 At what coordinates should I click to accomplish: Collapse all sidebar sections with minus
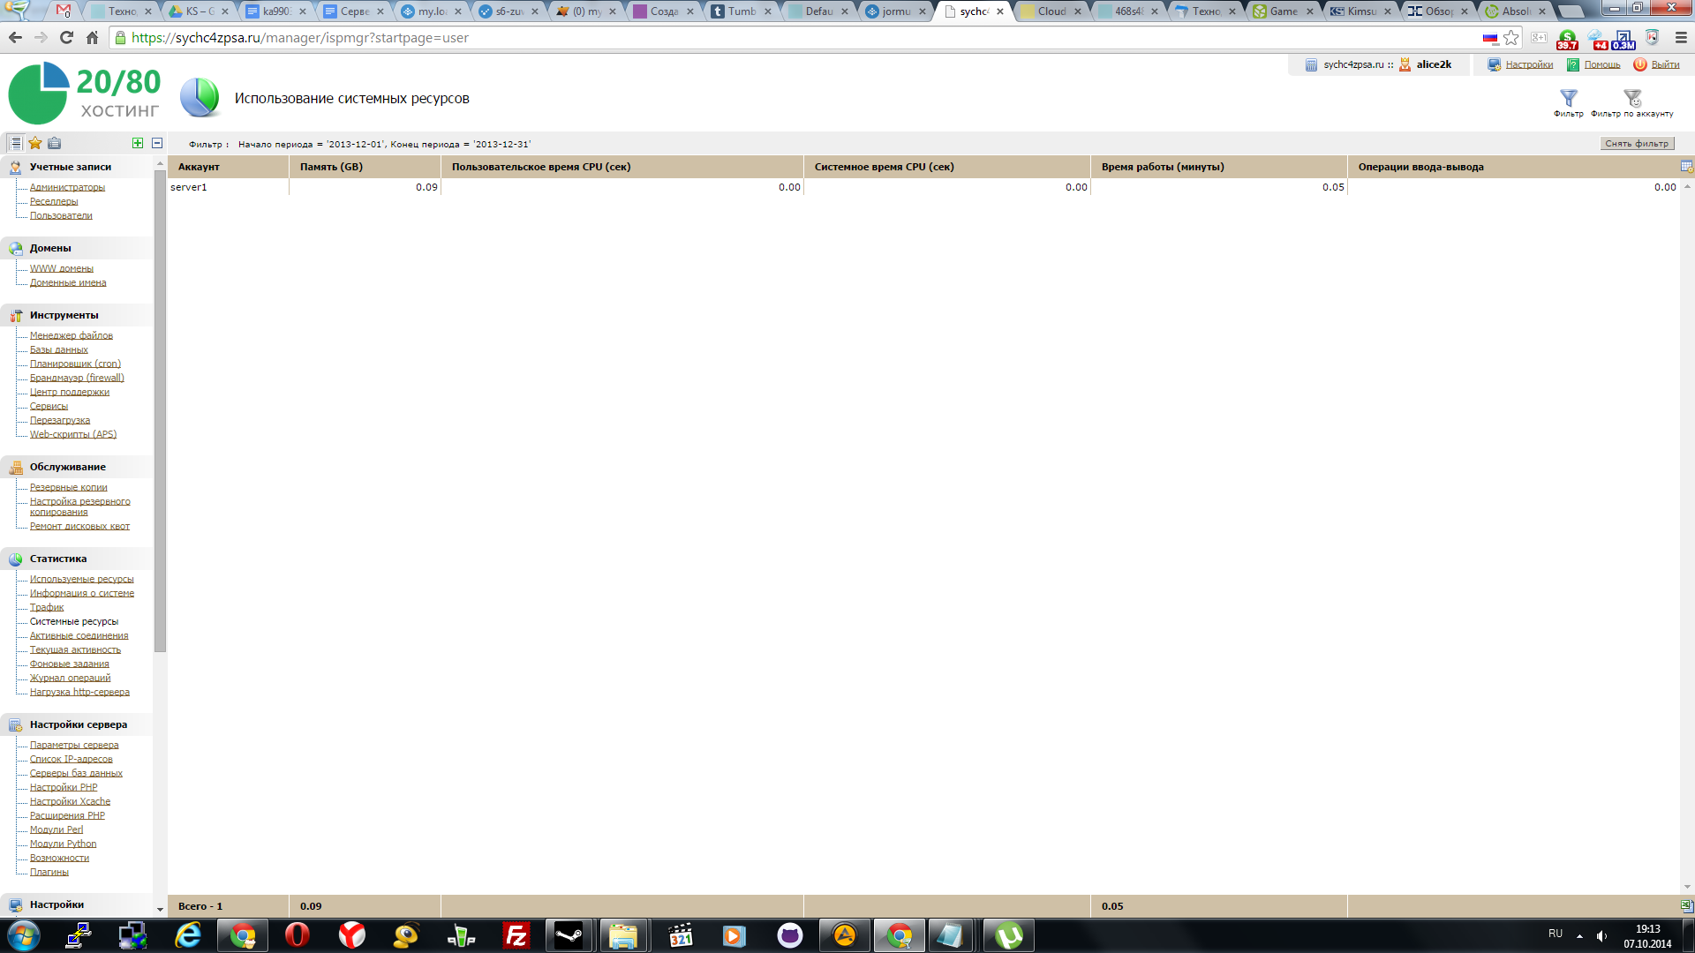[x=157, y=143]
